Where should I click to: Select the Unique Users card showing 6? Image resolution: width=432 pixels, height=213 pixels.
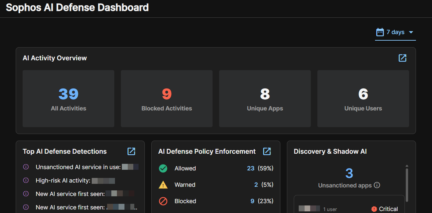pyautogui.click(x=363, y=99)
